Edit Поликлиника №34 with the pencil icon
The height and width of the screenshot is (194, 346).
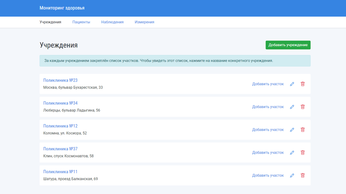[292, 107]
